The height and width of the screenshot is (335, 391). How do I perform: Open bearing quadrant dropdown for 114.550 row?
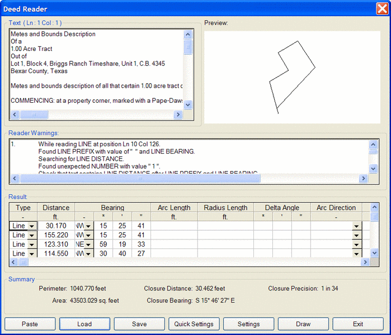[x=88, y=253]
